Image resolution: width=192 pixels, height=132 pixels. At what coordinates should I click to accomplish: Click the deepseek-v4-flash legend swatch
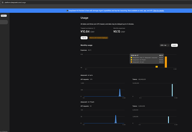coord(131,60)
